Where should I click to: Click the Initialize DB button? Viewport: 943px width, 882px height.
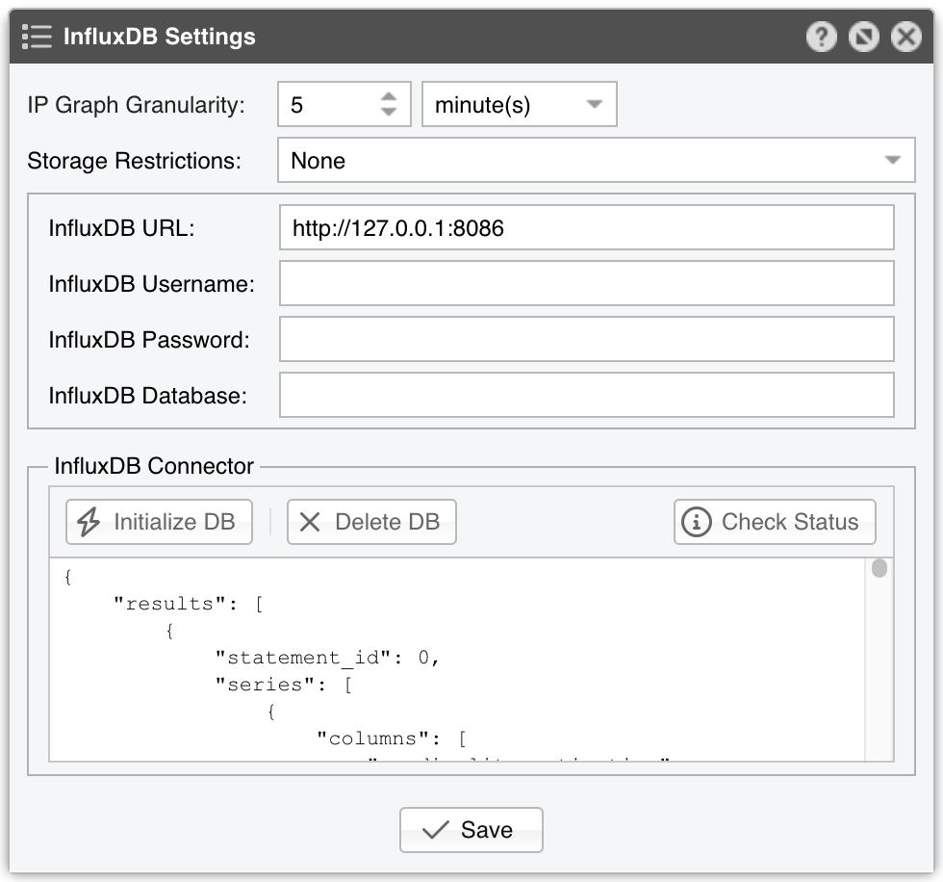click(159, 522)
